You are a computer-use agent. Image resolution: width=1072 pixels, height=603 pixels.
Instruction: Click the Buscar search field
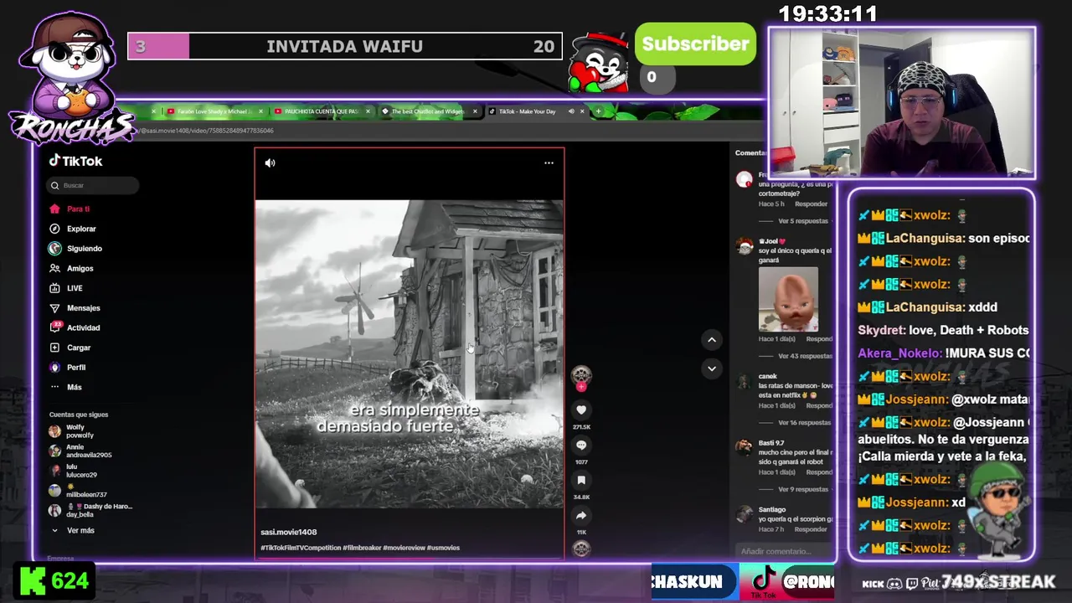(x=93, y=185)
